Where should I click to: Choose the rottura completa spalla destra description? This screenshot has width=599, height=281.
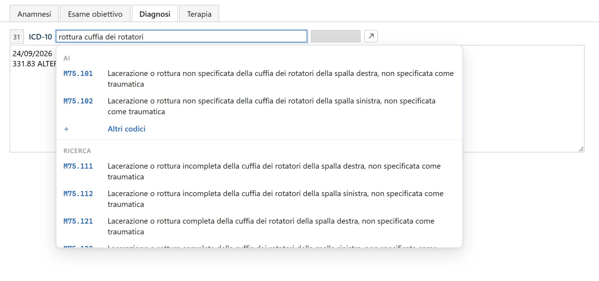click(x=271, y=226)
